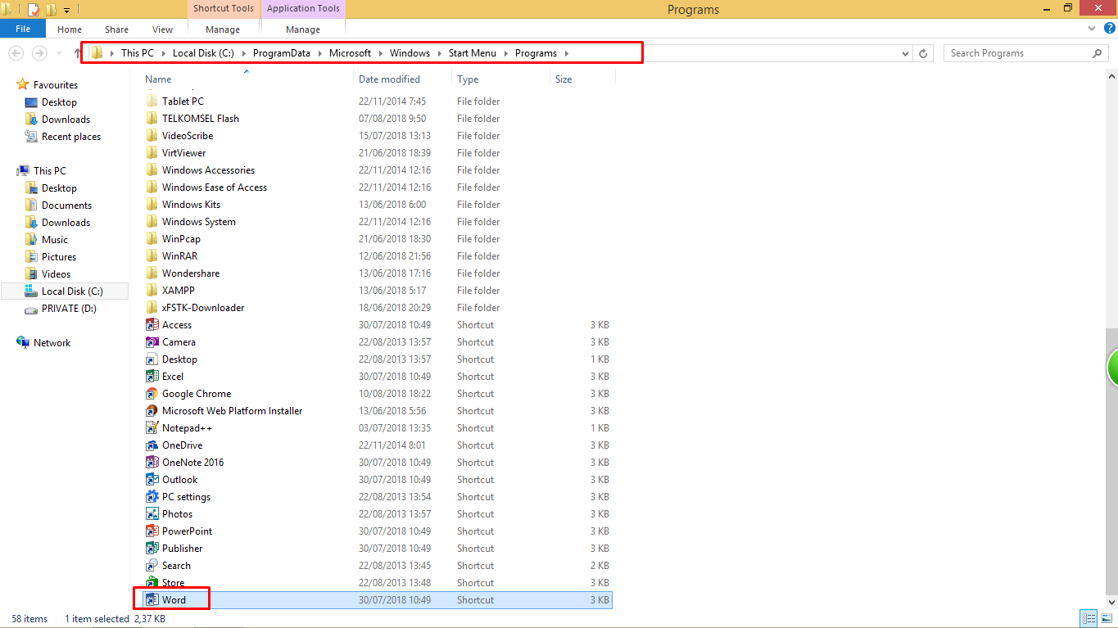Select Recent places under Favourites
The height and width of the screenshot is (628, 1118).
(x=71, y=137)
